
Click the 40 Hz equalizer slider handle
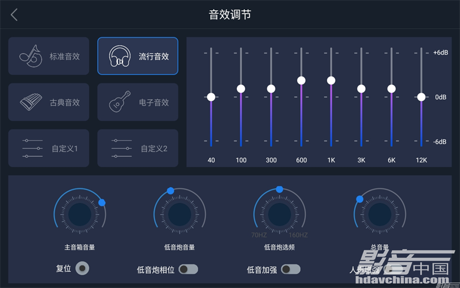(211, 97)
